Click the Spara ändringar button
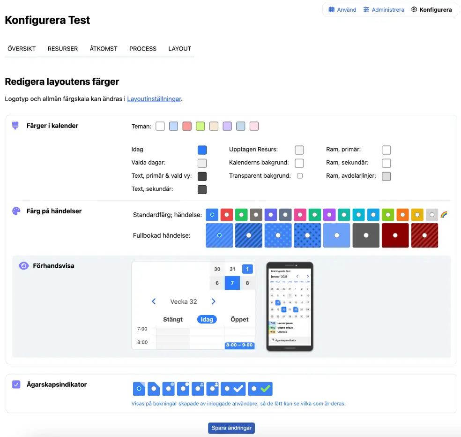461x437 pixels. [231, 428]
